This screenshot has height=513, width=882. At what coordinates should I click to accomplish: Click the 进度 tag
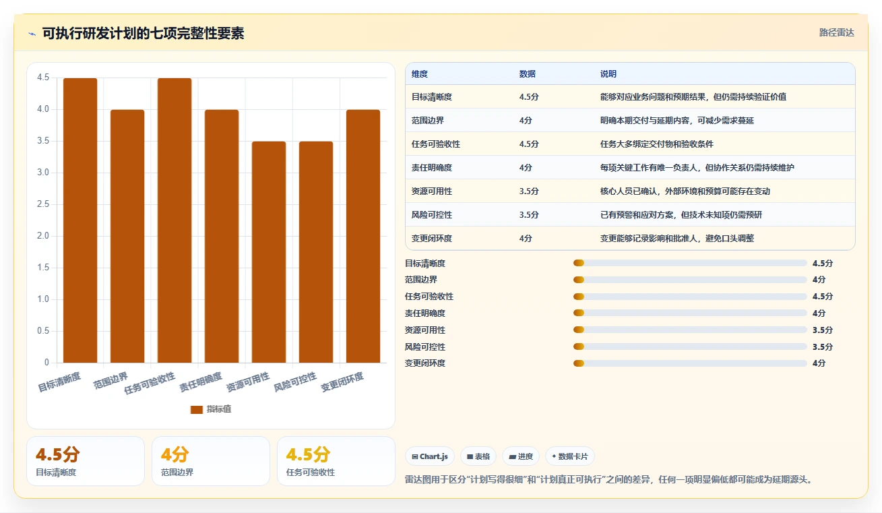[x=521, y=456]
